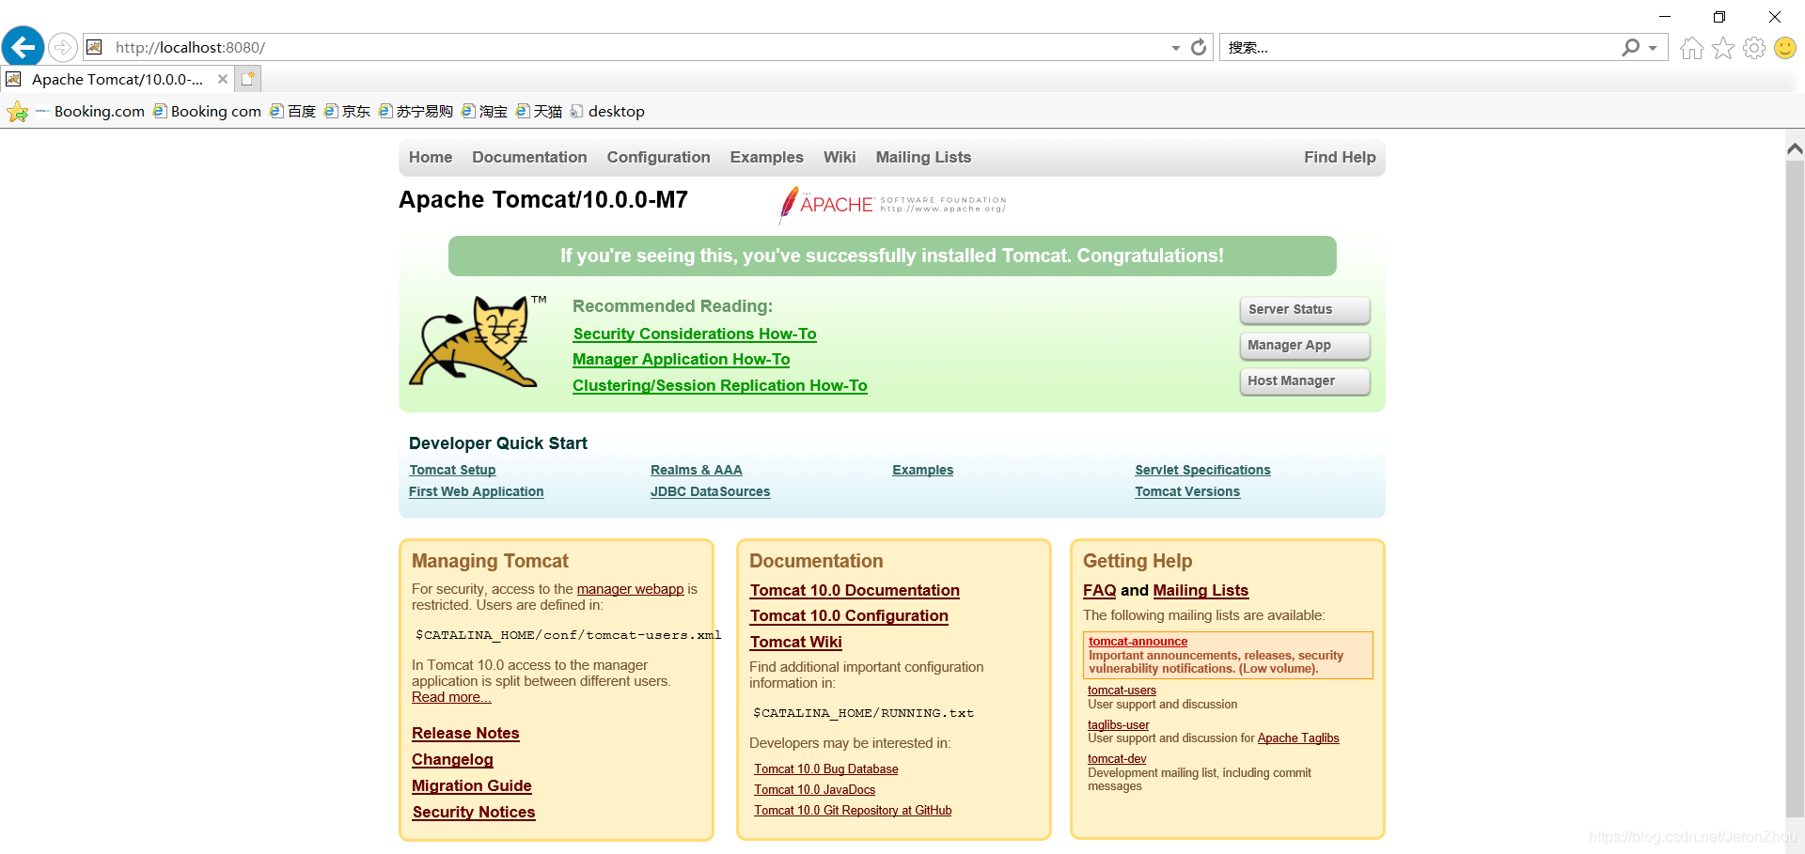Viewport: 1805px width, 854px height.
Task: Open the 百度 bookmark
Action: tap(292, 112)
